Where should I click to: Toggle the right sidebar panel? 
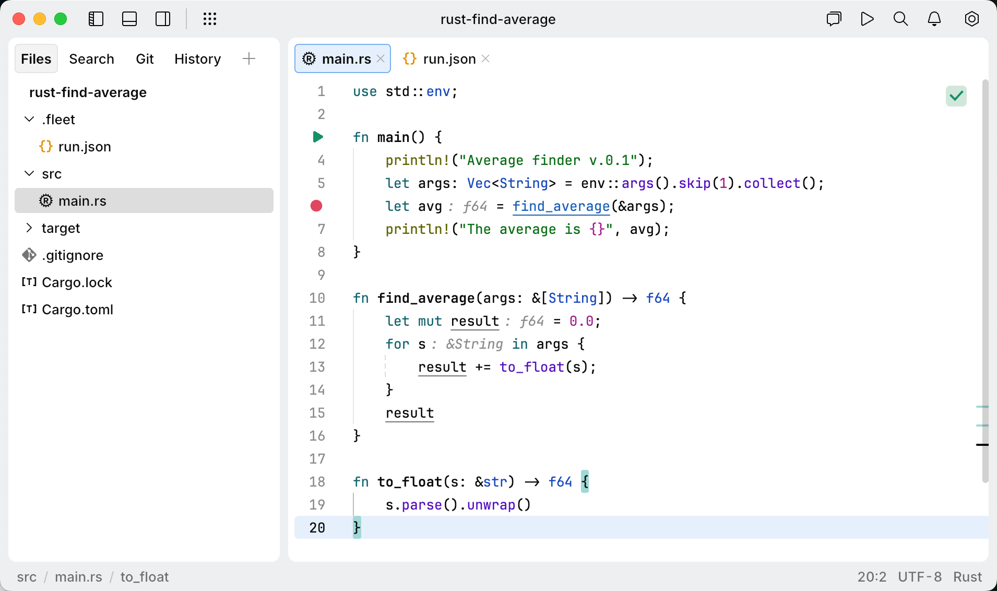click(x=163, y=19)
